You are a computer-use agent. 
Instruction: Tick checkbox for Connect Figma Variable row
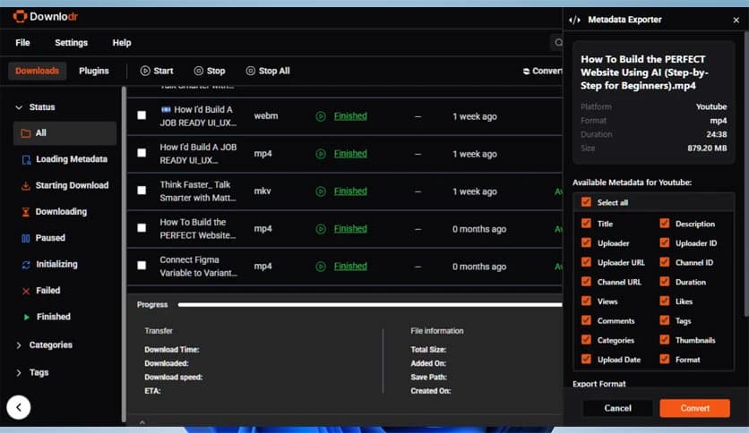point(142,265)
